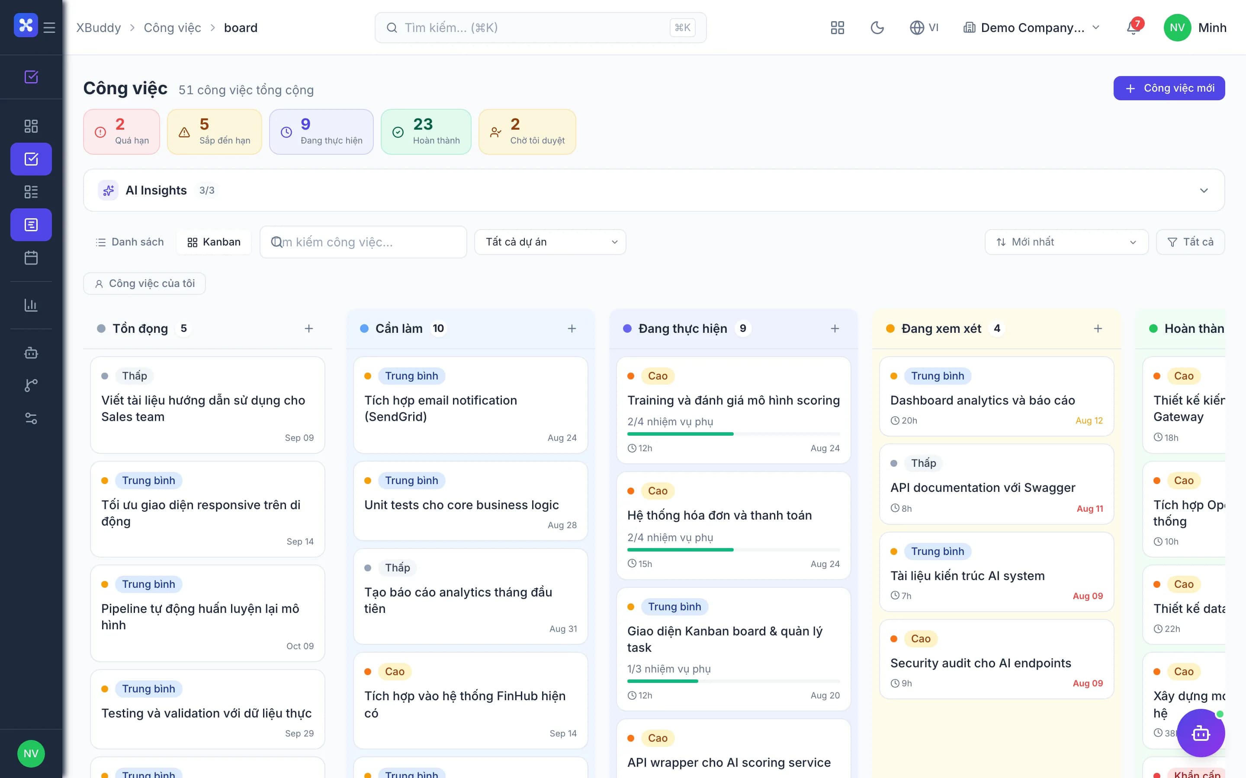Open Tích hợp email notification card
Screen dimensions: 1246x778
click(470, 405)
